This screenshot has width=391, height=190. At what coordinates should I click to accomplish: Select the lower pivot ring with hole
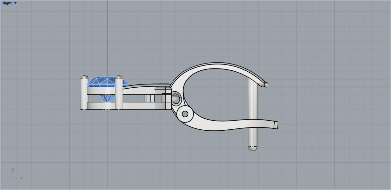185,114
